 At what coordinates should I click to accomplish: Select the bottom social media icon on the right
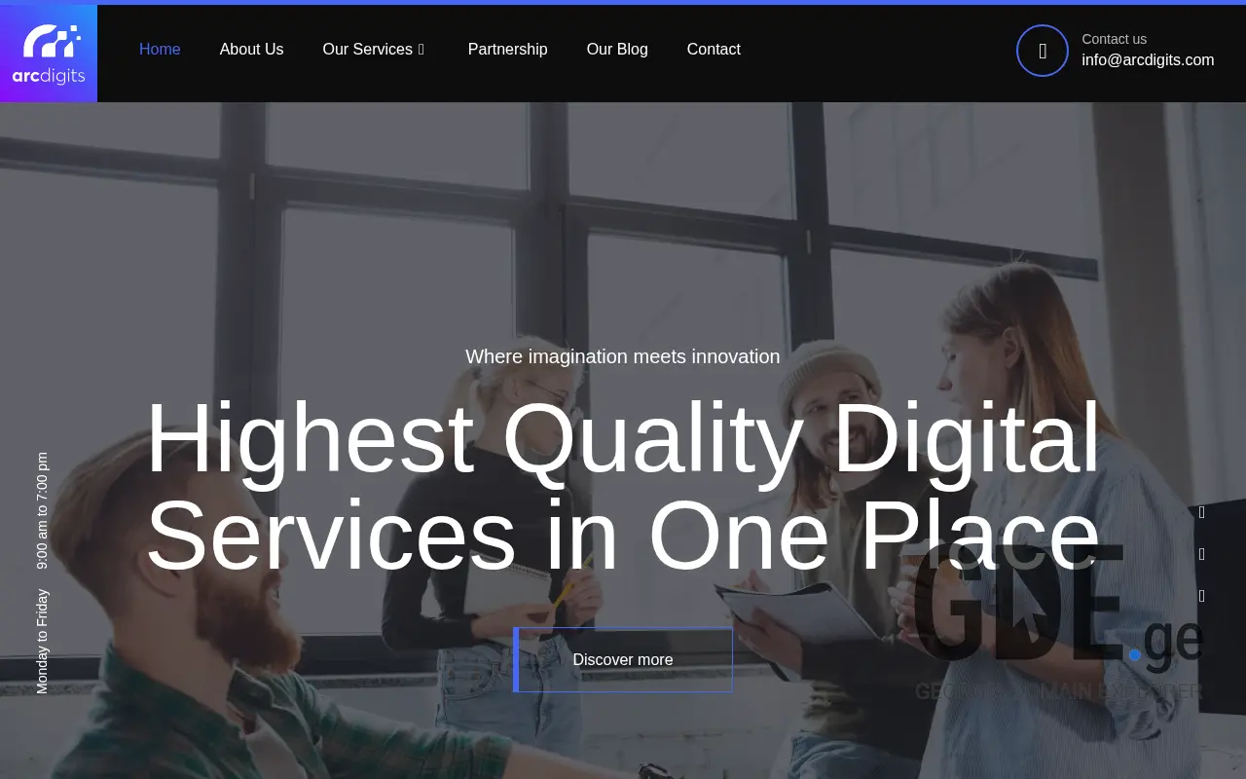pyautogui.click(x=1201, y=595)
